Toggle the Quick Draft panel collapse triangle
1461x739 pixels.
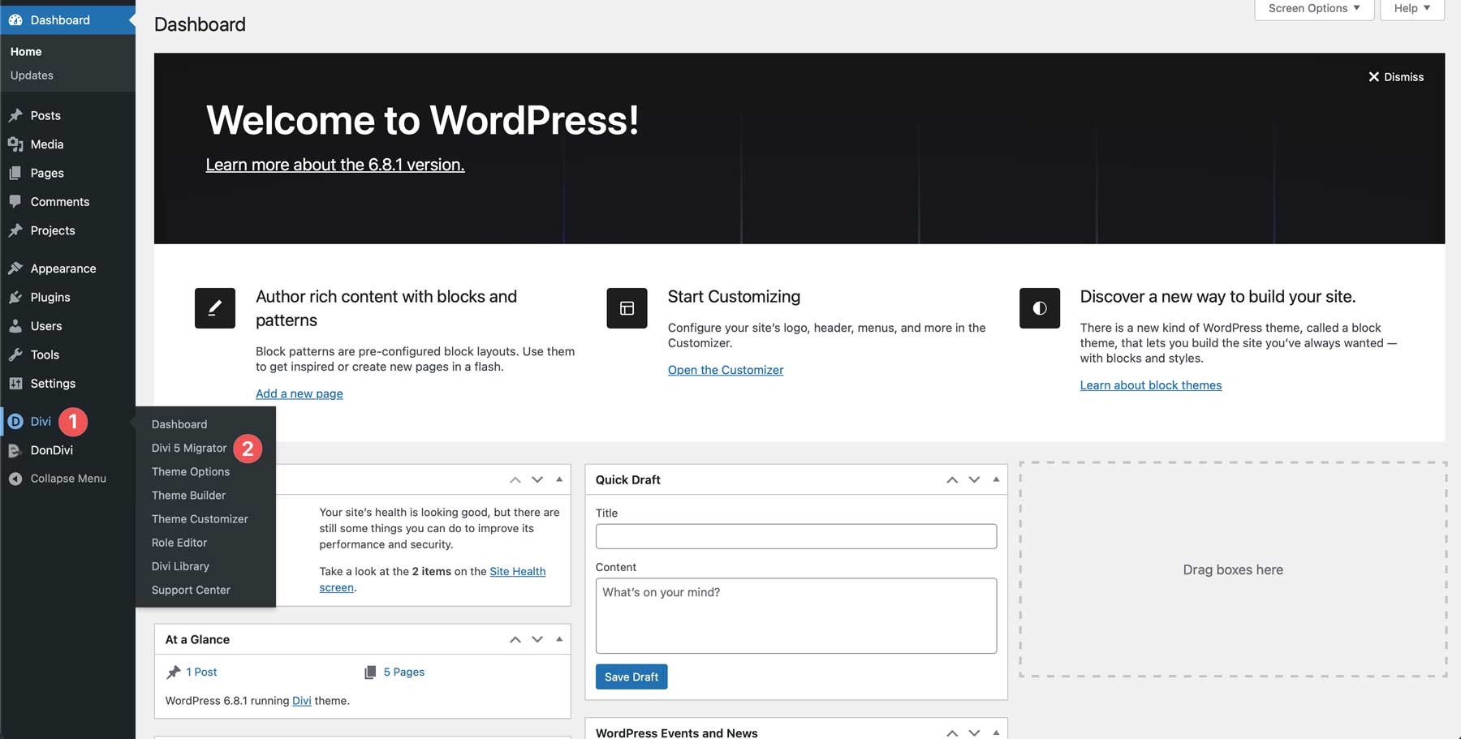click(x=996, y=479)
